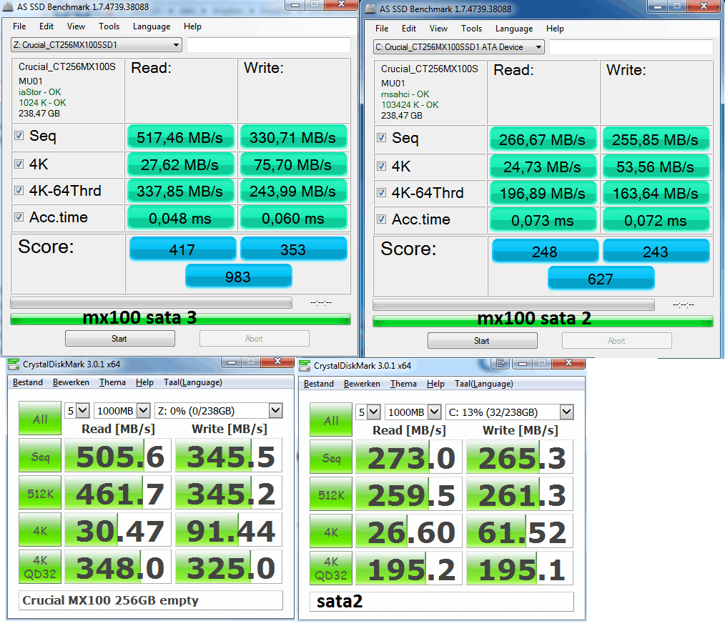Screen dimensions: 725x626
Task: Click blank text field in left AS SSD
Action: click(269, 45)
